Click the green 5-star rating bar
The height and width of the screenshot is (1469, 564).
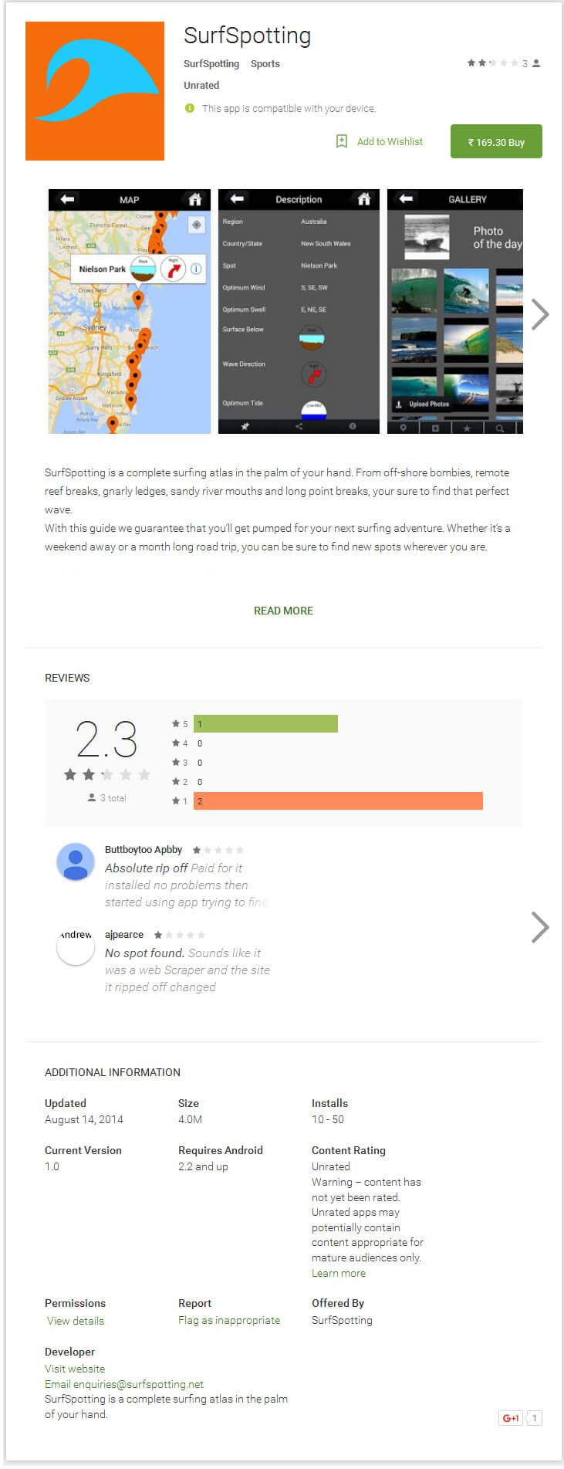[265, 723]
